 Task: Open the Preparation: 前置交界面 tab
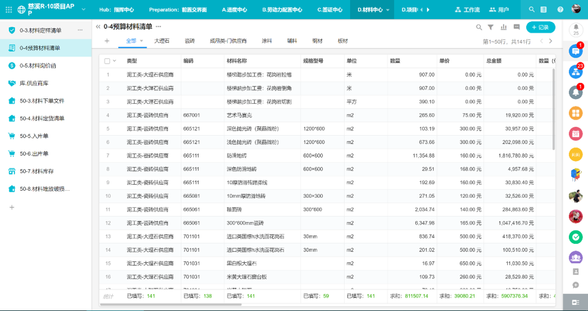177,10
